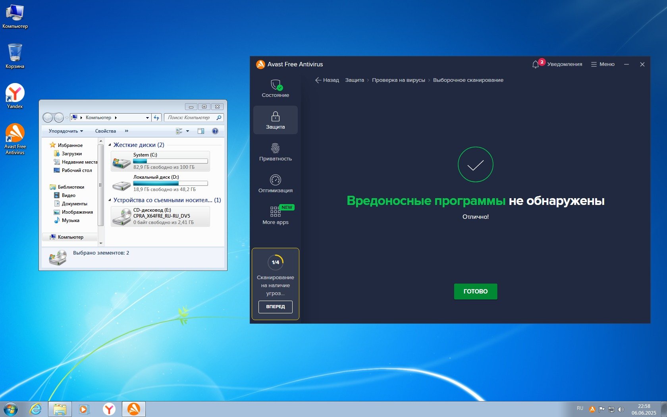The image size is (667, 417).
Task: Click the RU language indicator in tray
Action: coord(580,408)
